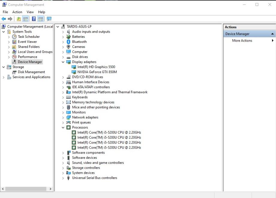
Task: Collapse the TARDIS-ASUS-LP root node
Action: [x=58, y=27]
